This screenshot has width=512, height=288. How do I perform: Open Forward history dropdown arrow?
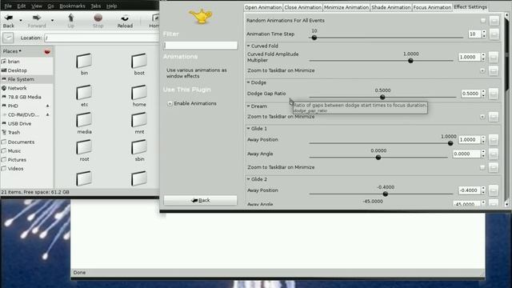[x=52, y=20]
